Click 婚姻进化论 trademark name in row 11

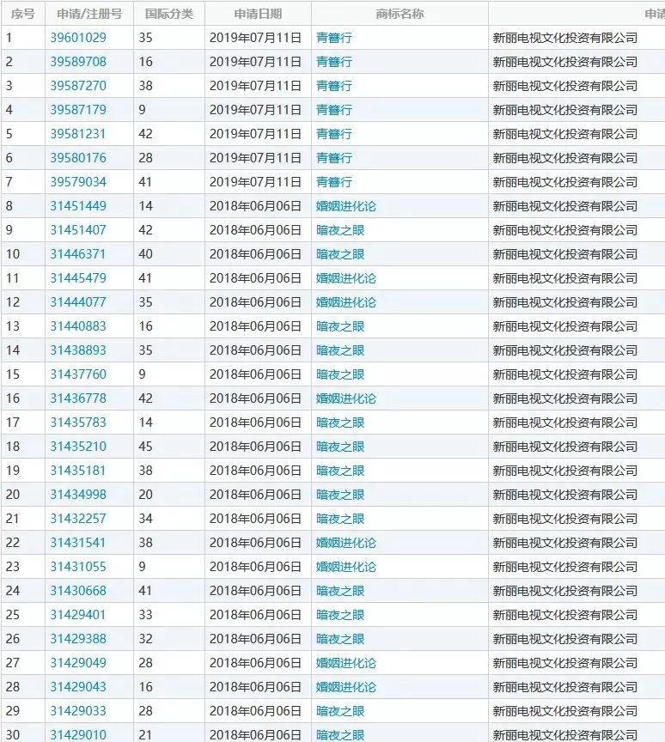pyautogui.click(x=346, y=277)
